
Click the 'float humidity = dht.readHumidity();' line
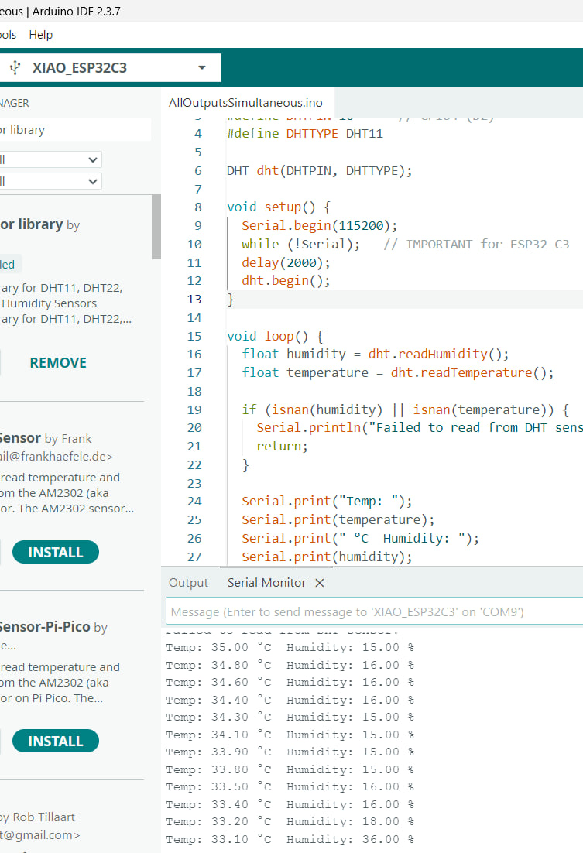(376, 355)
